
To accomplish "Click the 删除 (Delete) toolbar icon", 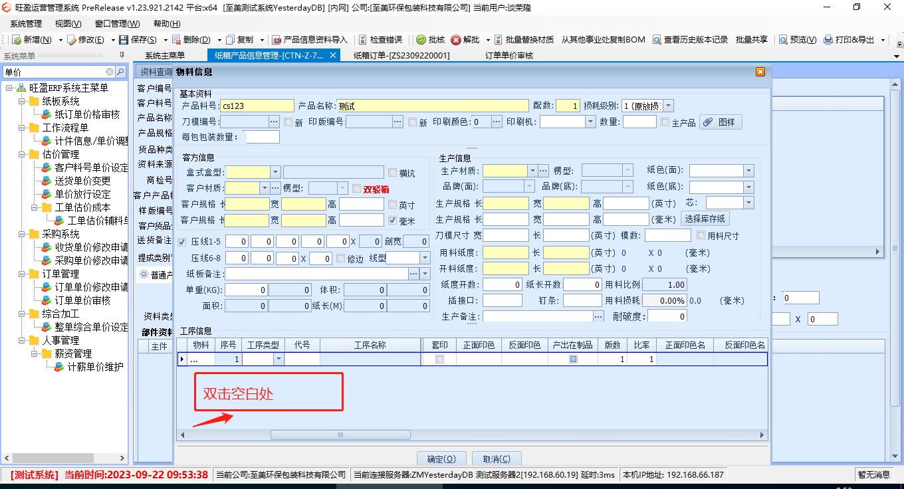I will click(x=176, y=40).
